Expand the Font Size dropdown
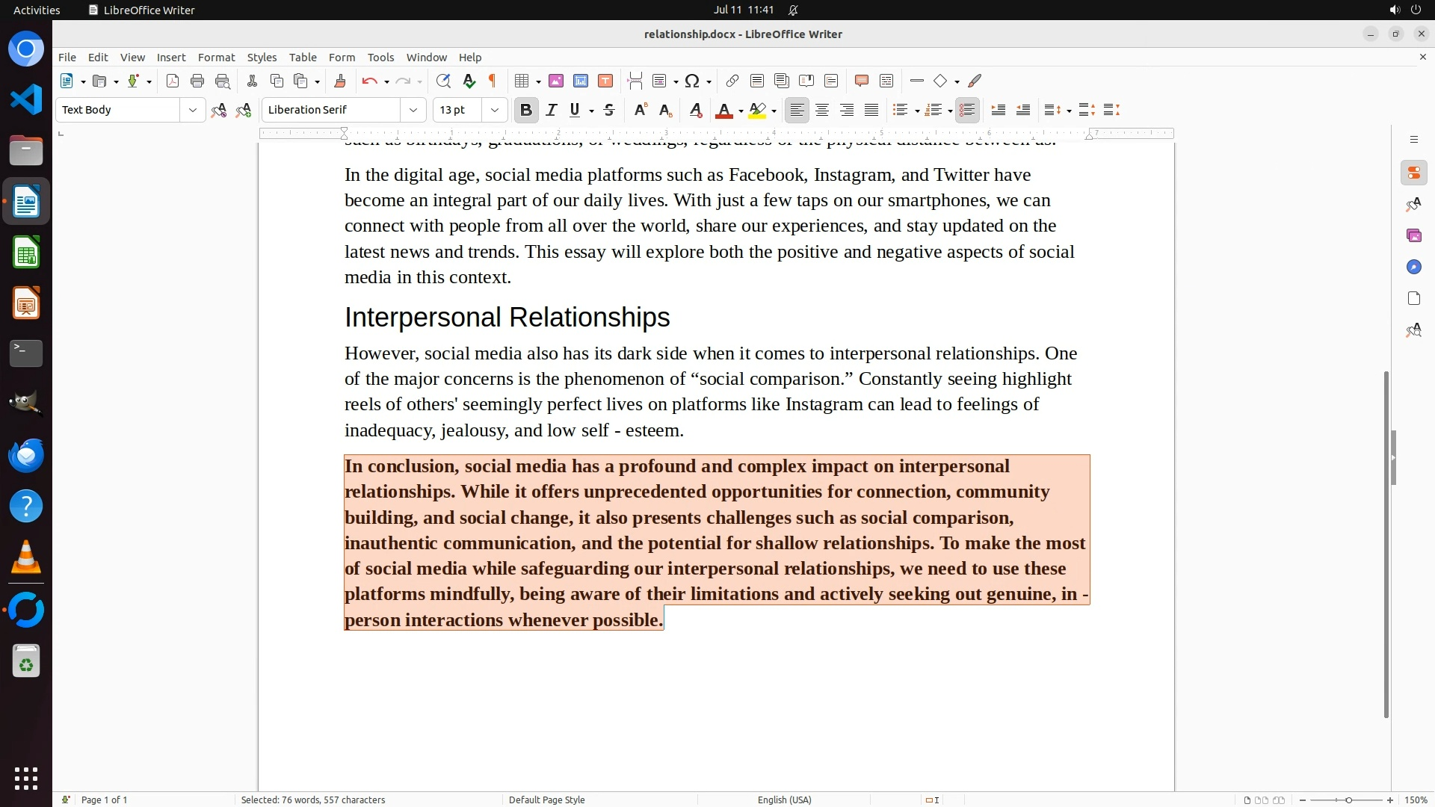This screenshot has width=1435, height=807. 495,111
